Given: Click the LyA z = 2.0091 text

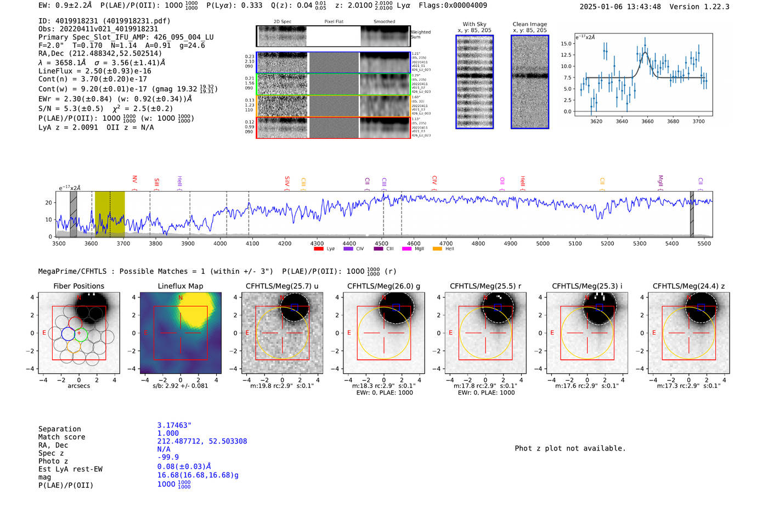Looking at the screenshot, I should [x=69, y=127].
